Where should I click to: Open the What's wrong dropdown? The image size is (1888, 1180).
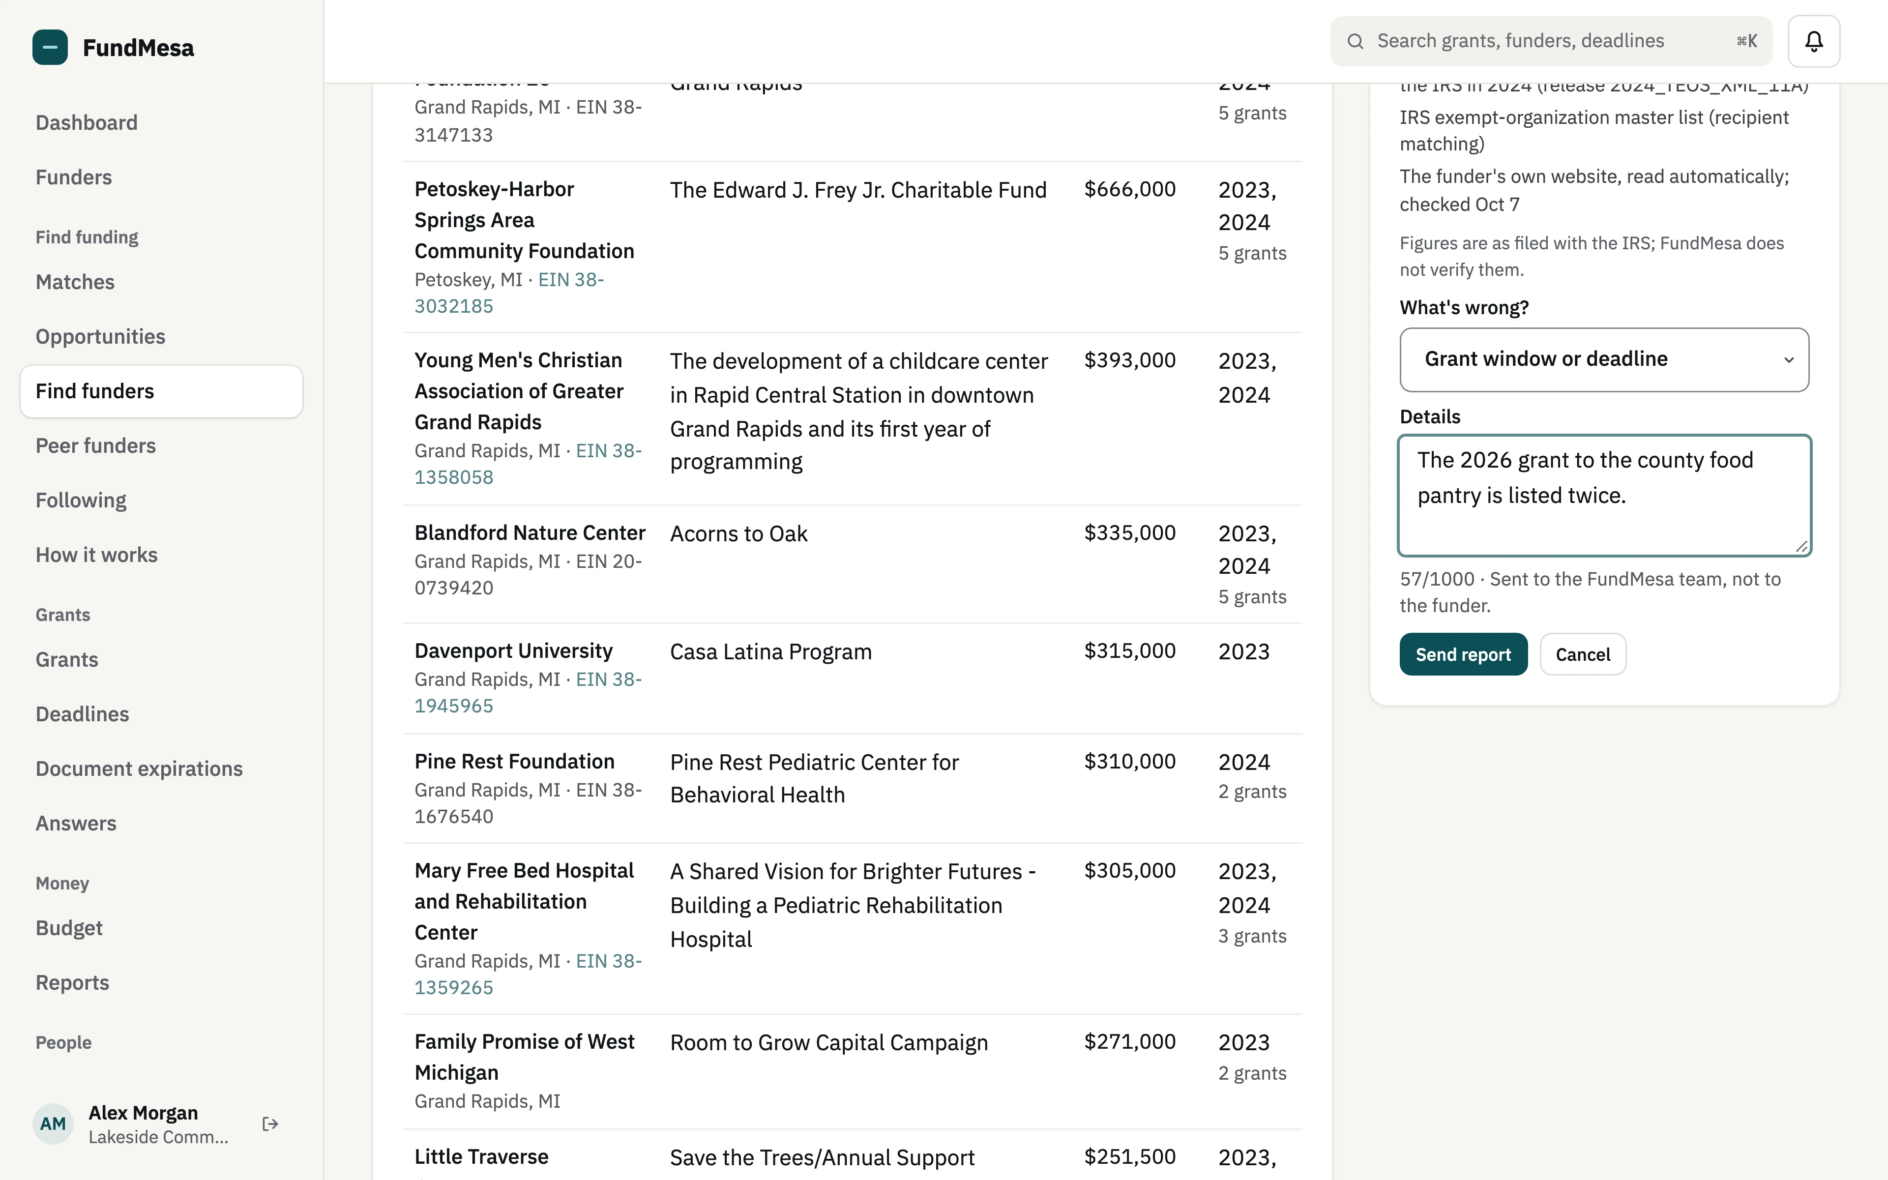click(x=1604, y=360)
